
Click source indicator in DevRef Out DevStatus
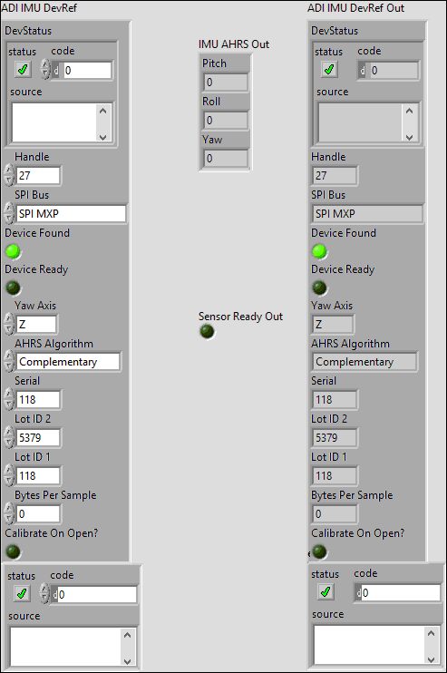point(360,122)
